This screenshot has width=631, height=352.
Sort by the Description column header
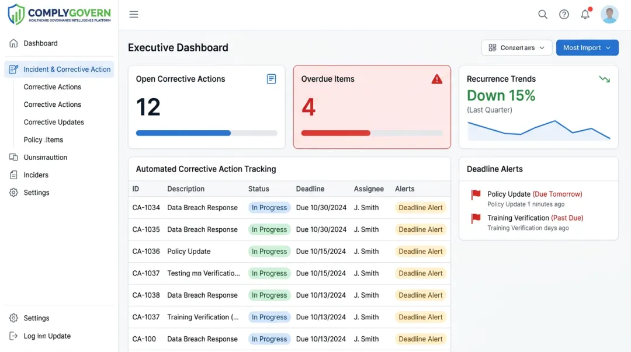click(186, 189)
